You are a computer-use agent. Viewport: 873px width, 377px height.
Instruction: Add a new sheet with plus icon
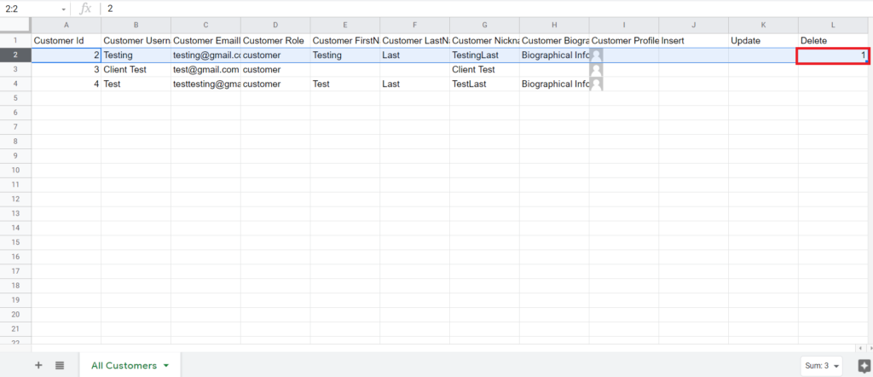(38, 365)
